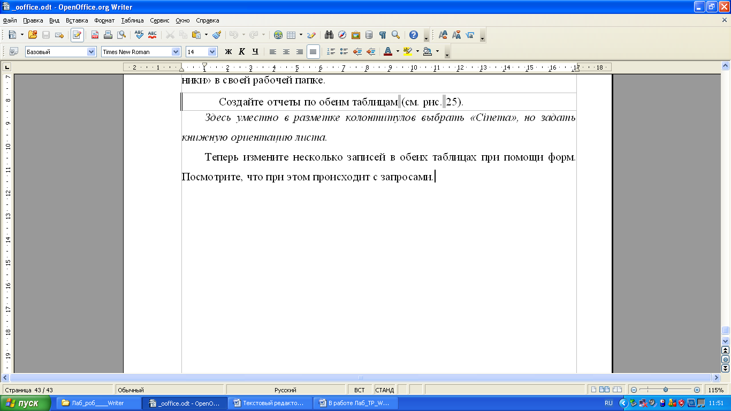Viewport: 731px width, 411px height.
Task: Apply paragraph background color bucket
Action: pos(427,51)
